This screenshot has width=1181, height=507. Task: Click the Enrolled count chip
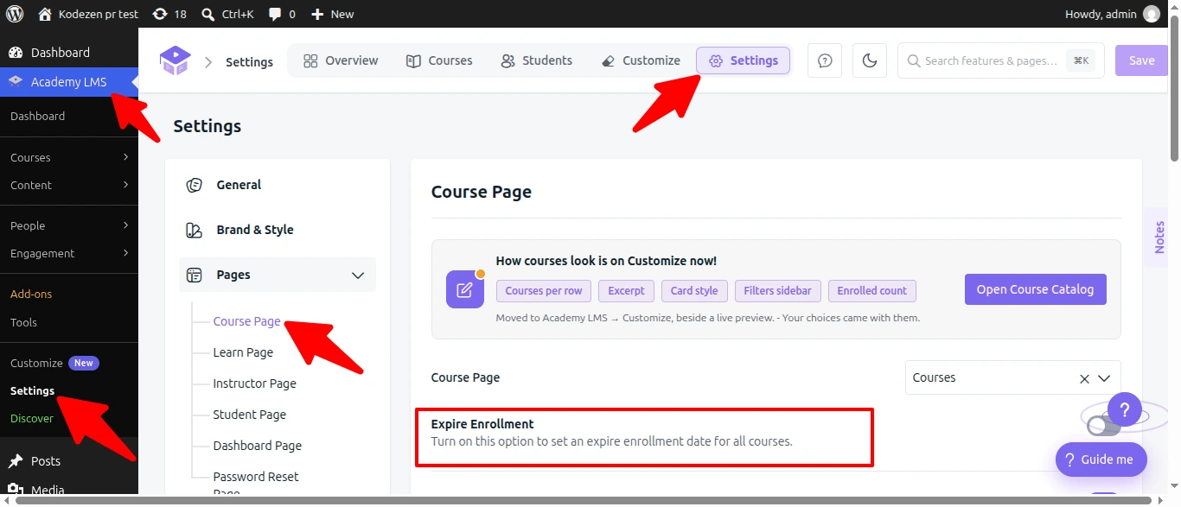(x=871, y=290)
